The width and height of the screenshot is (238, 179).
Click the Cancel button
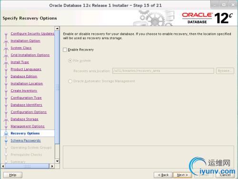pyautogui.click(x=225, y=175)
